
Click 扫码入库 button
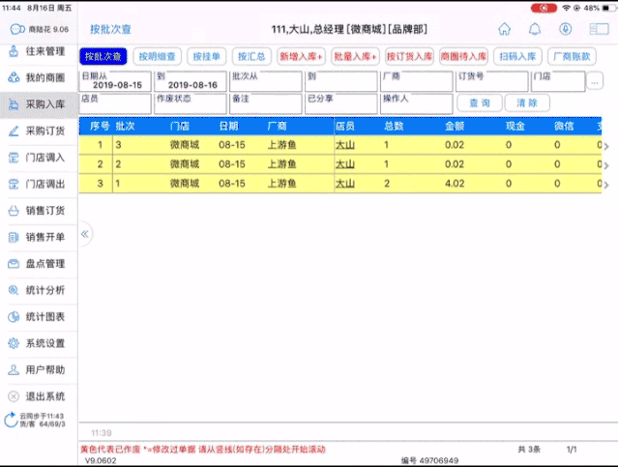click(517, 56)
